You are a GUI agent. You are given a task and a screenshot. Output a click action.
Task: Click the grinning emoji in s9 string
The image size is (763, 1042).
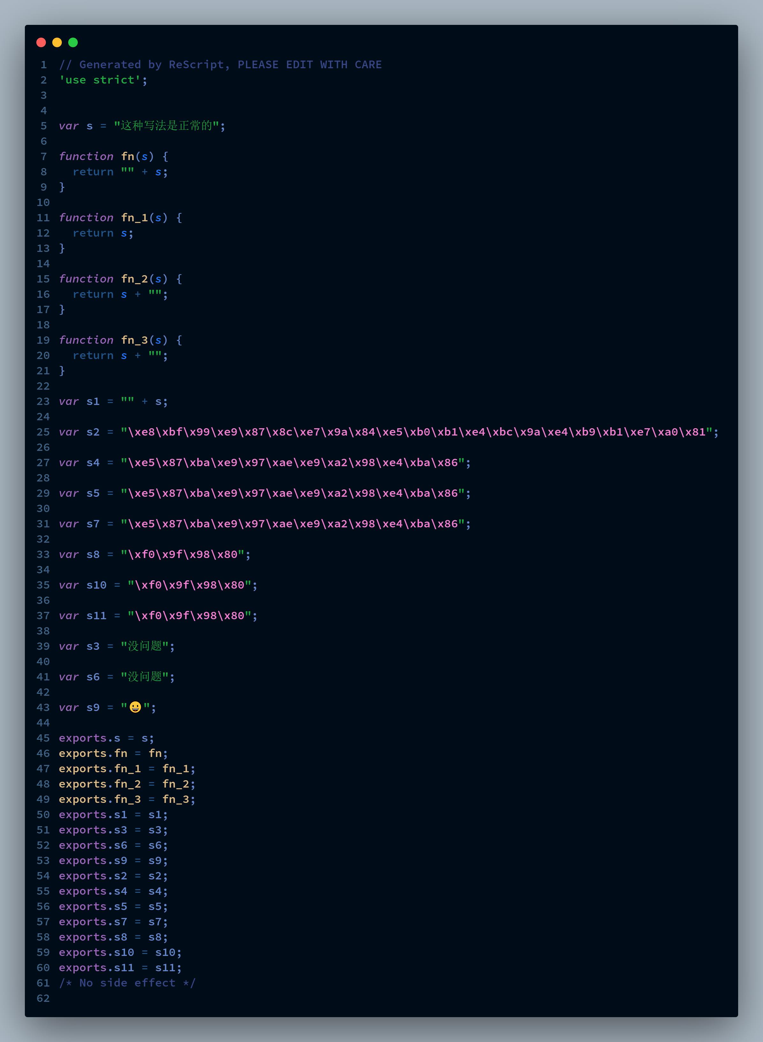pyautogui.click(x=135, y=707)
